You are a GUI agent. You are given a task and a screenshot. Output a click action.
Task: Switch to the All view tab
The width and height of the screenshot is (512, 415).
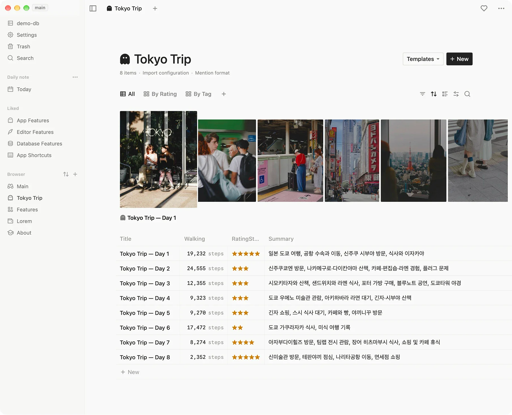coord(127,94)
